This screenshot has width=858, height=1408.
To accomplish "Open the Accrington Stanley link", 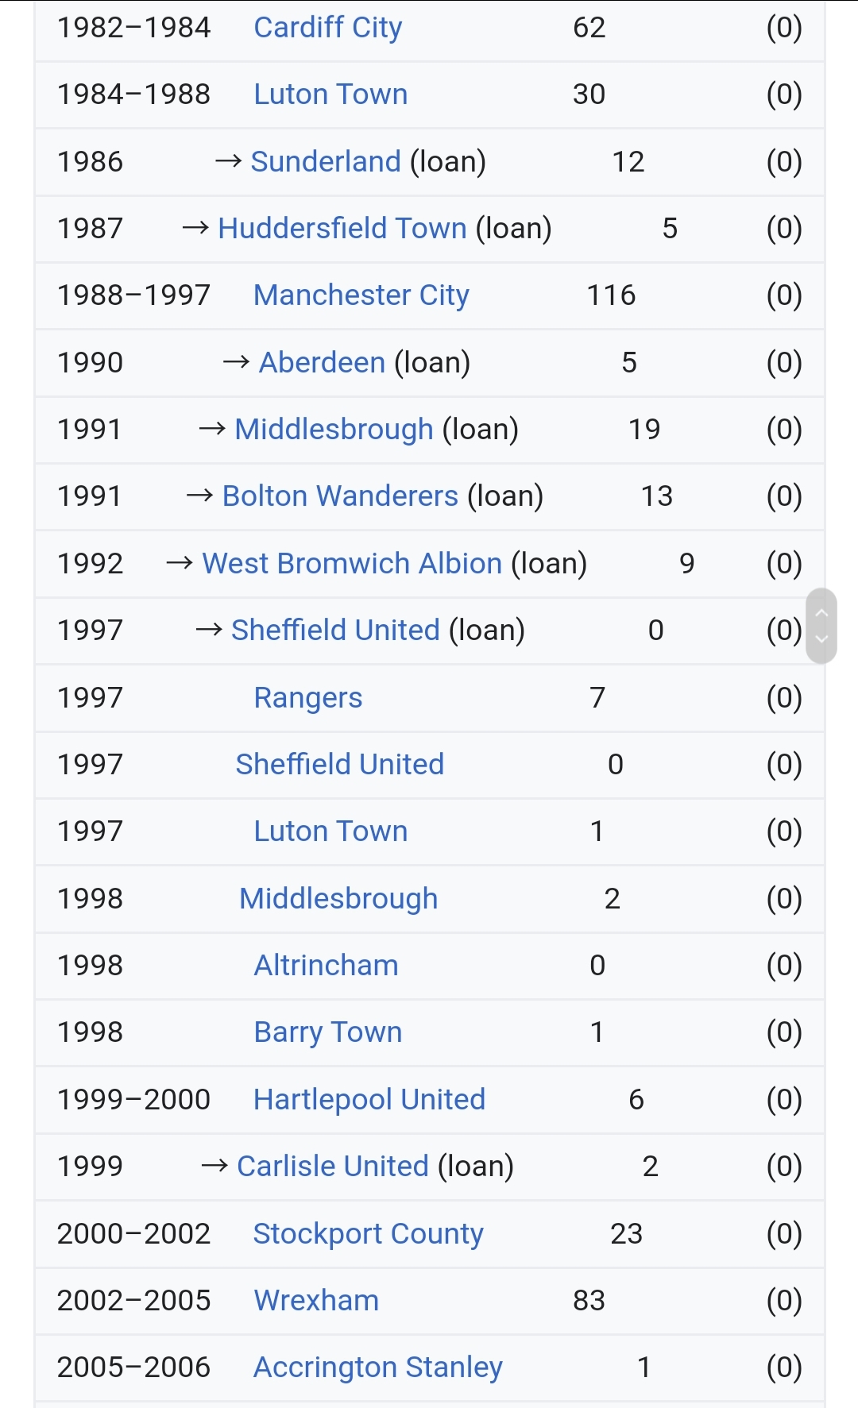I will pyautogui.click(x=378, y=1367).
